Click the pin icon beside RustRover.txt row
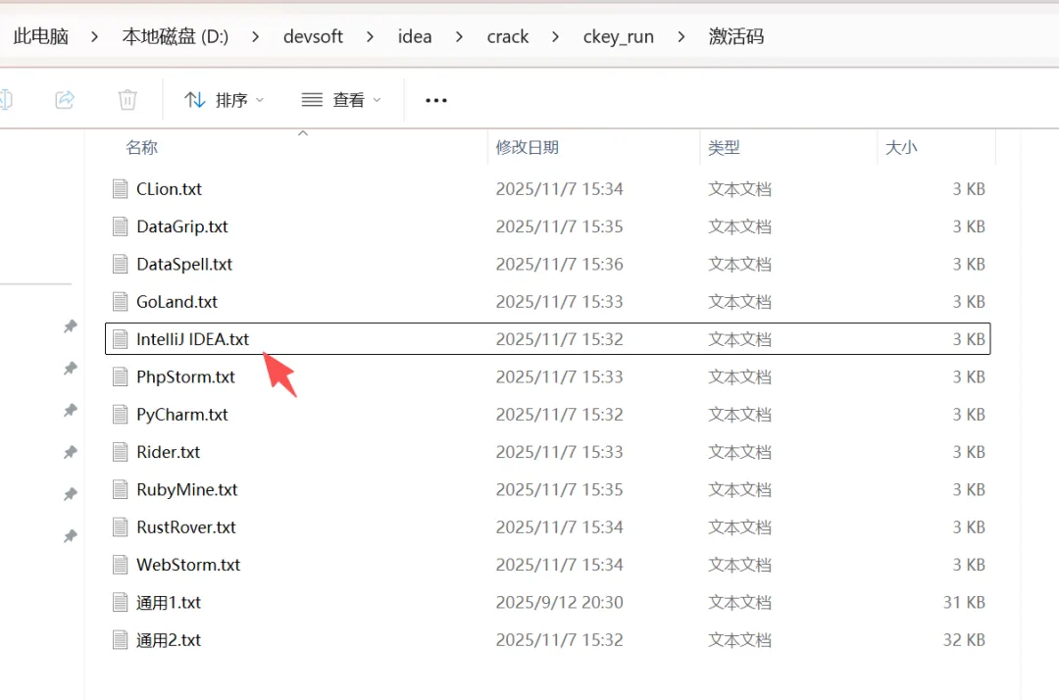 [71, 536]
